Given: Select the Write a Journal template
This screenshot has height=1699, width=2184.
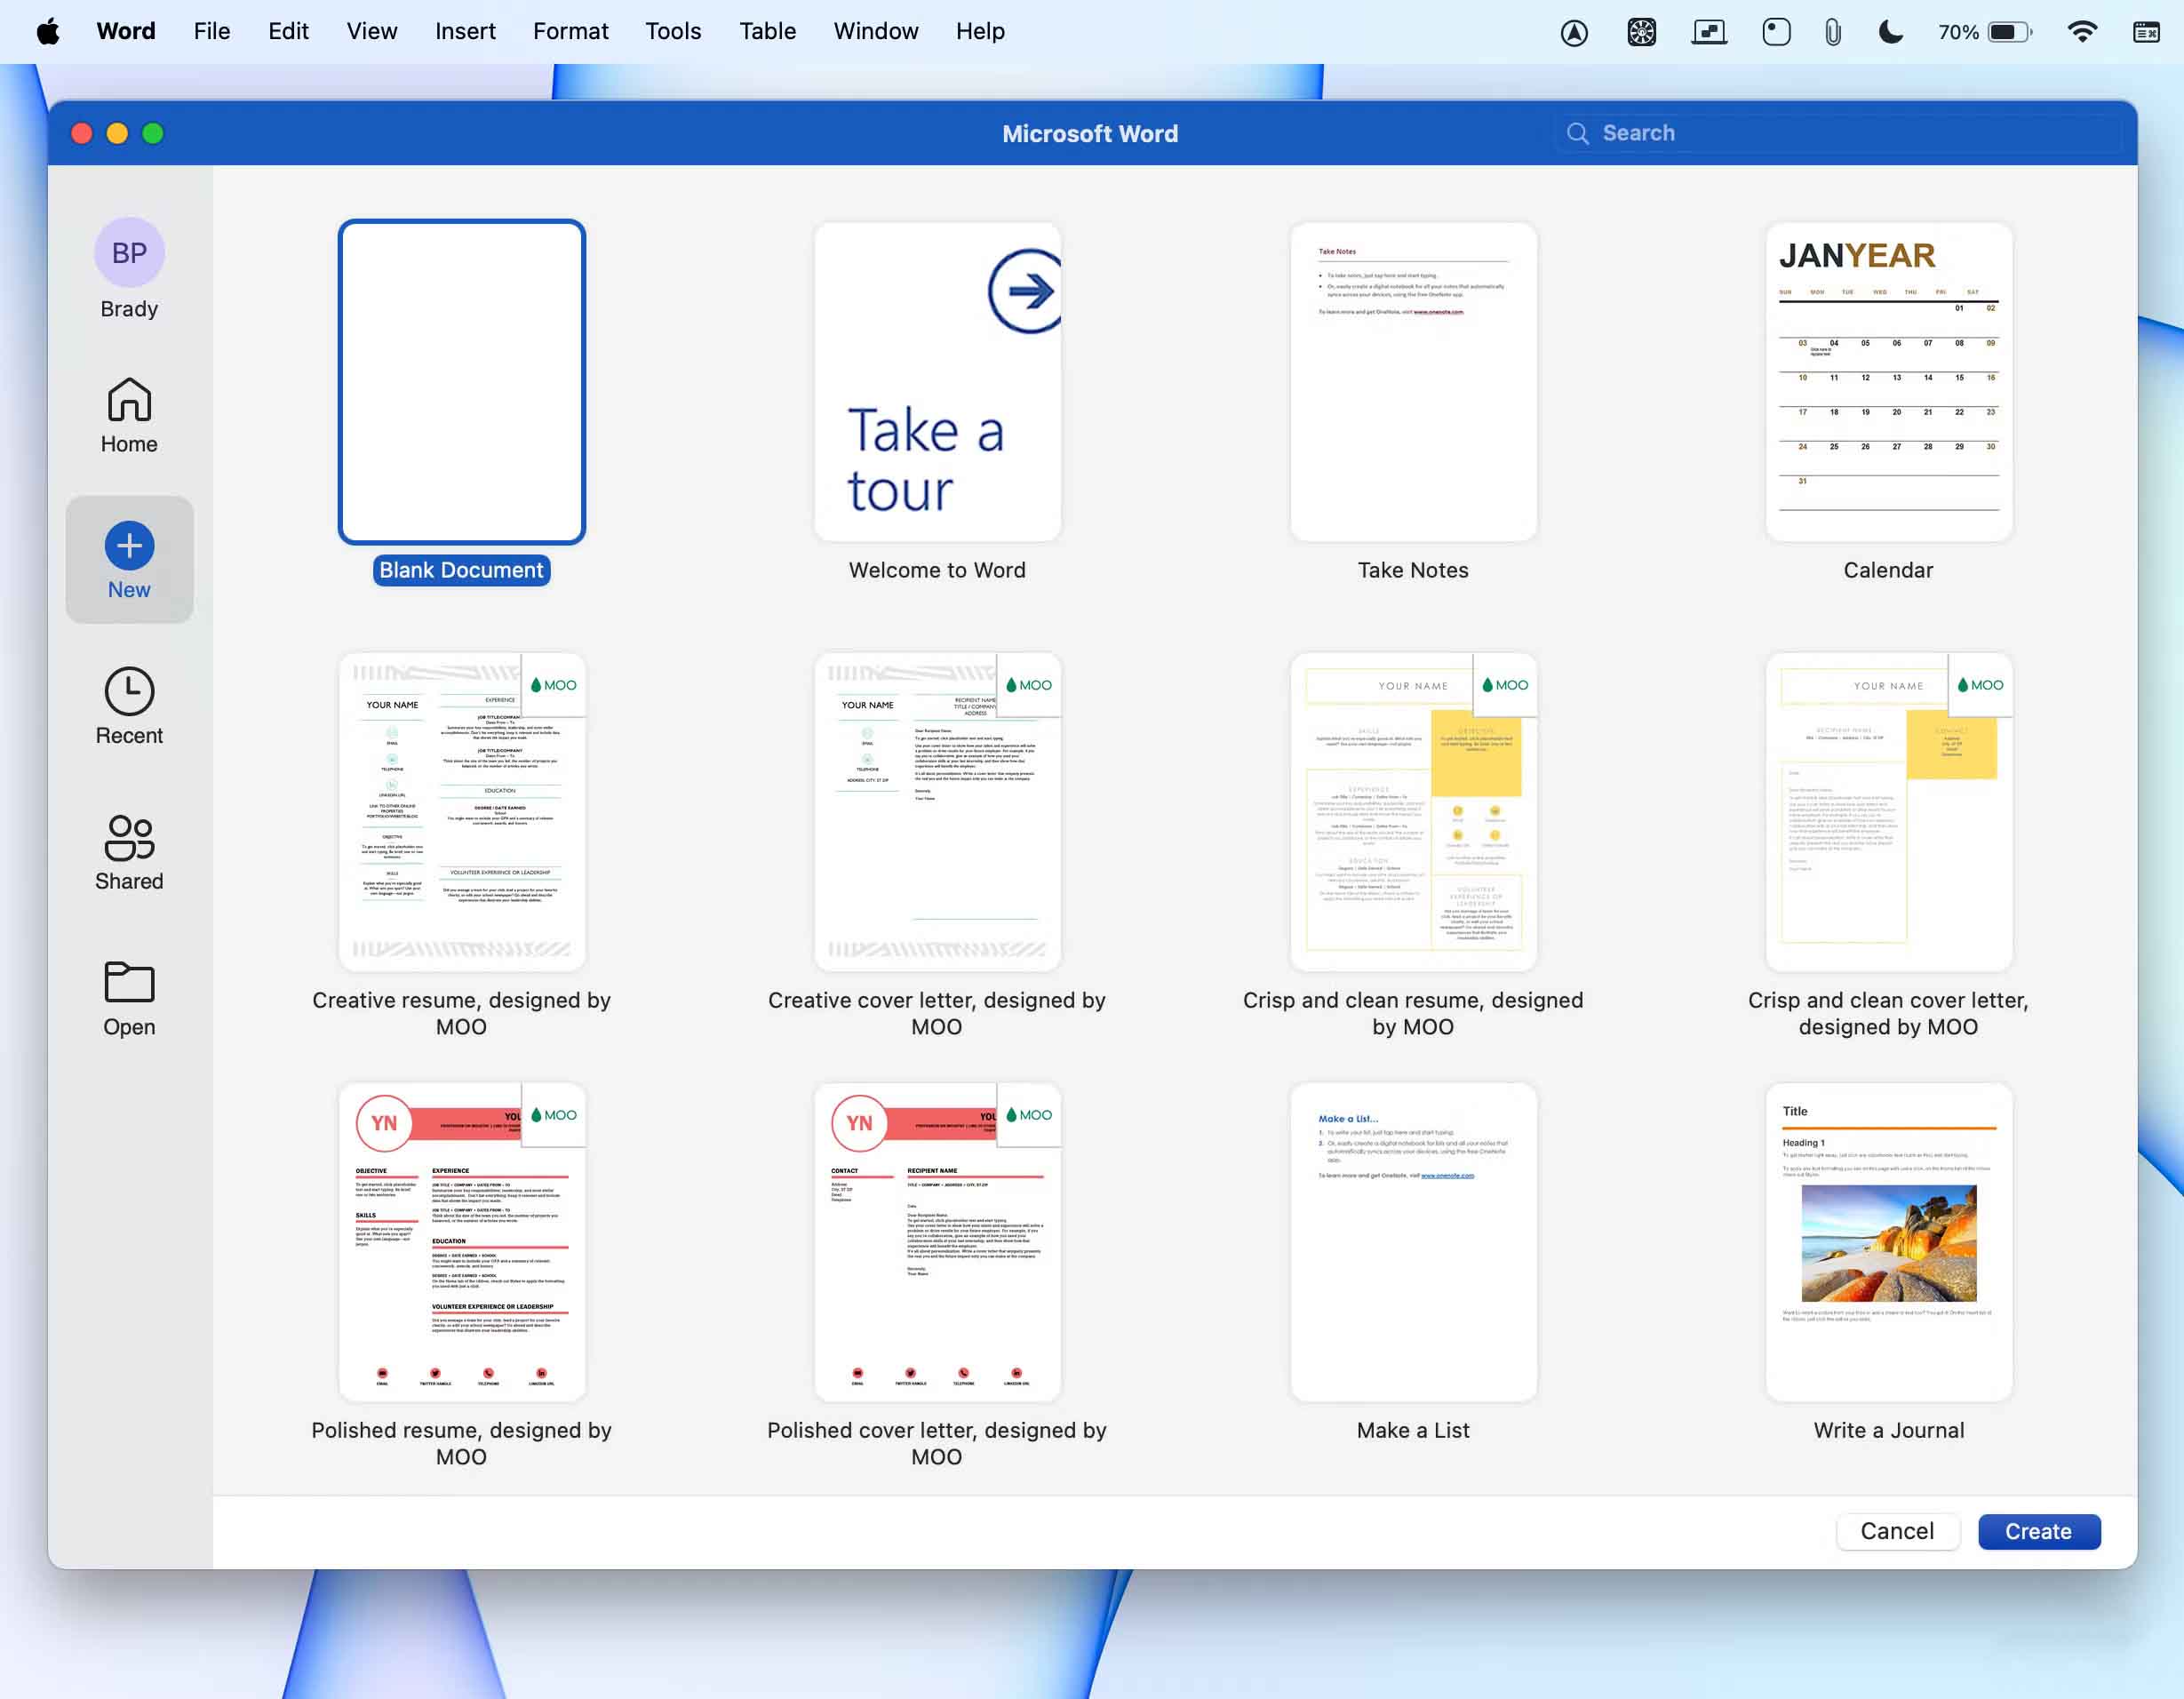Looking at the screenshot, I should point(1888,1242).
